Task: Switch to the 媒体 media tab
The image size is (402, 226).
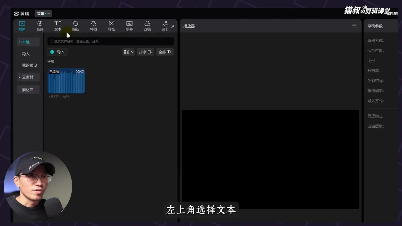Action: coord(22,26)
